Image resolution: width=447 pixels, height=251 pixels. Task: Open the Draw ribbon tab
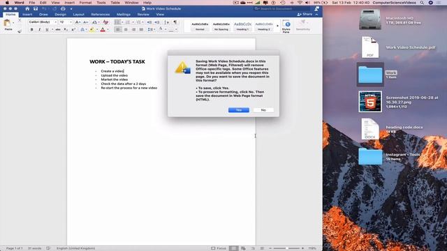point(43,15)
